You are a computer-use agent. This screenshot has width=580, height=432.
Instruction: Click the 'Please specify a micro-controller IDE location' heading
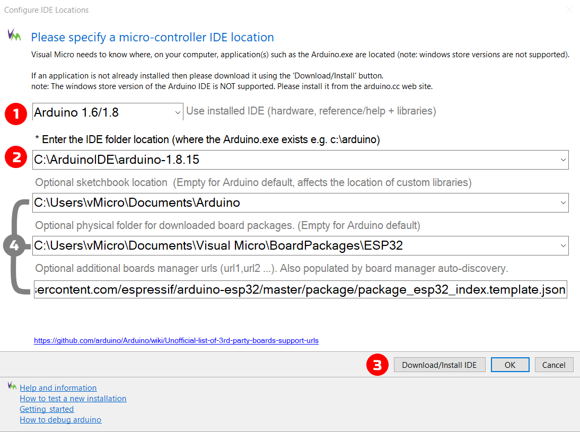(x=152, y=37)
